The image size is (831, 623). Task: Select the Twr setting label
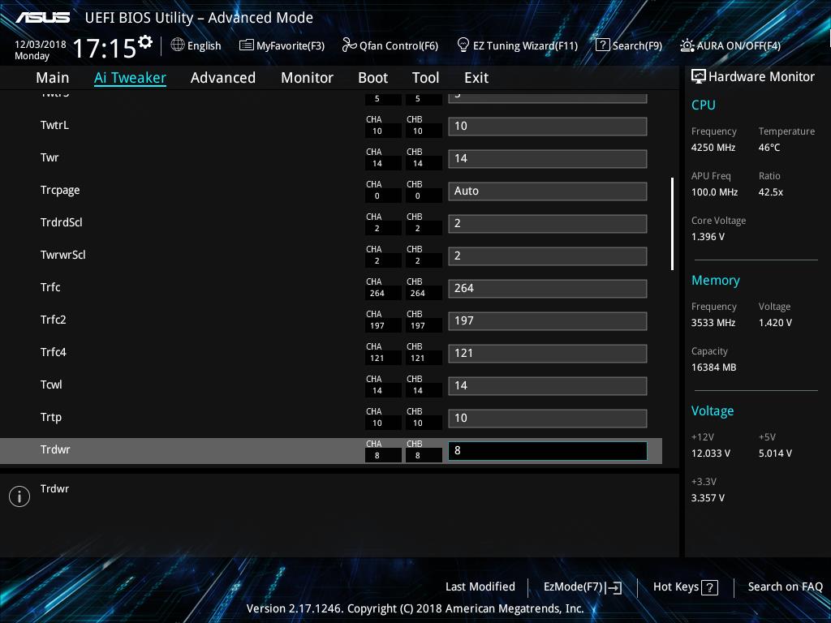(x=50, y=157)
